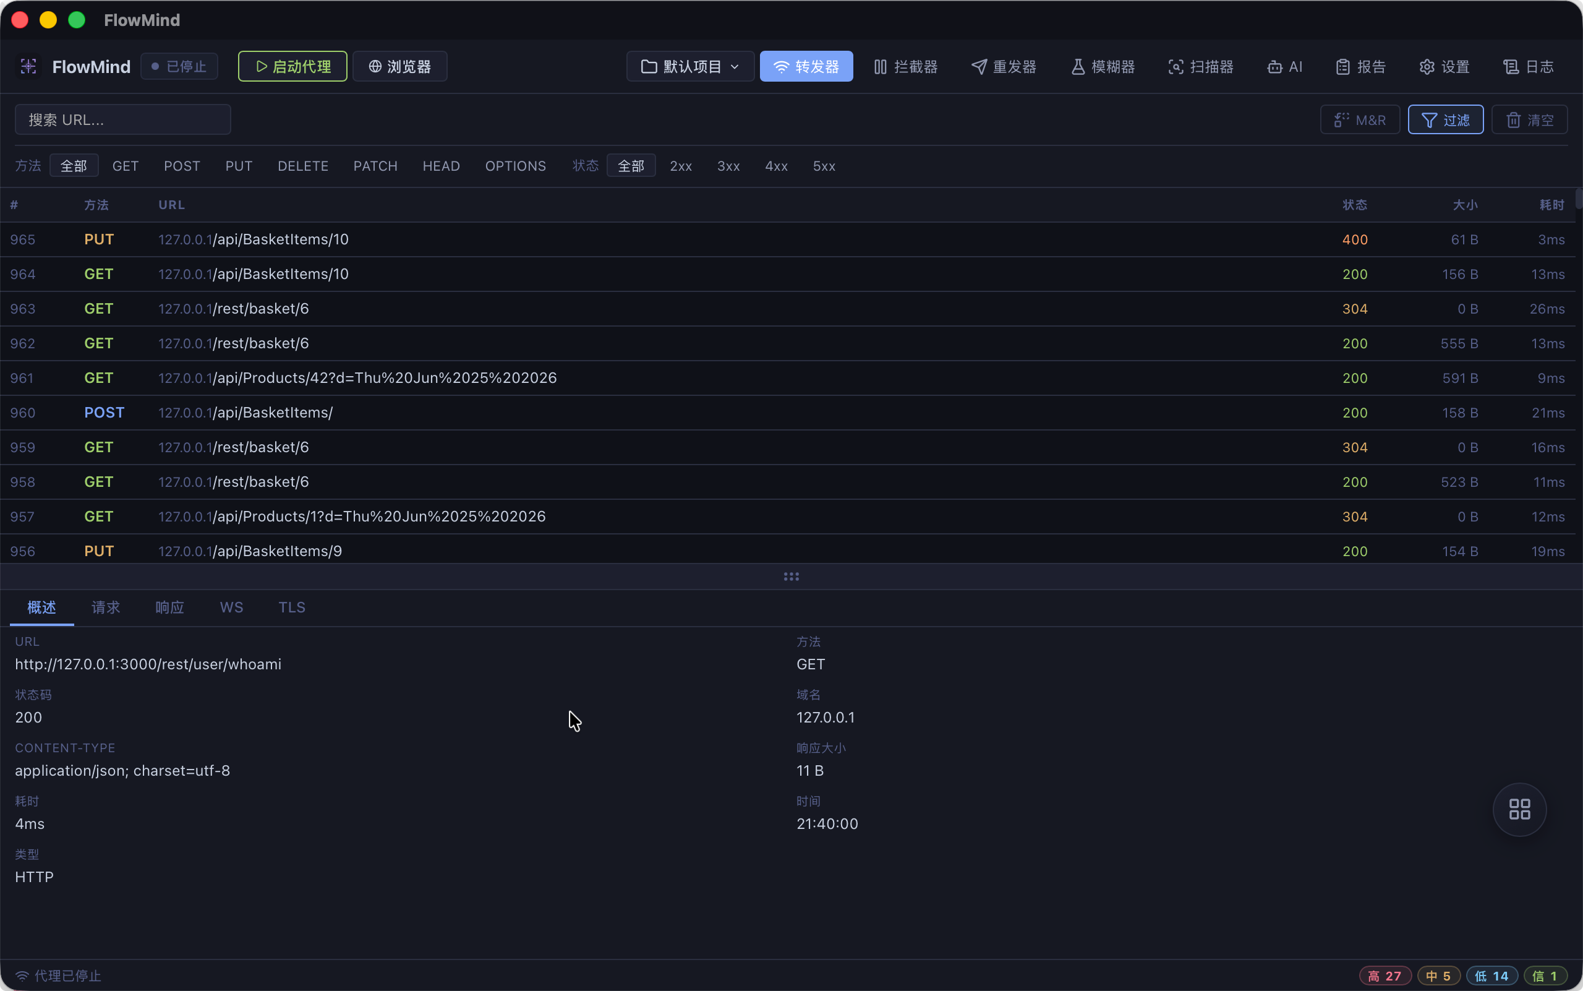1583x991 pixels.
Task: Switch to the WS tab
Action: (x=231, y=607)
